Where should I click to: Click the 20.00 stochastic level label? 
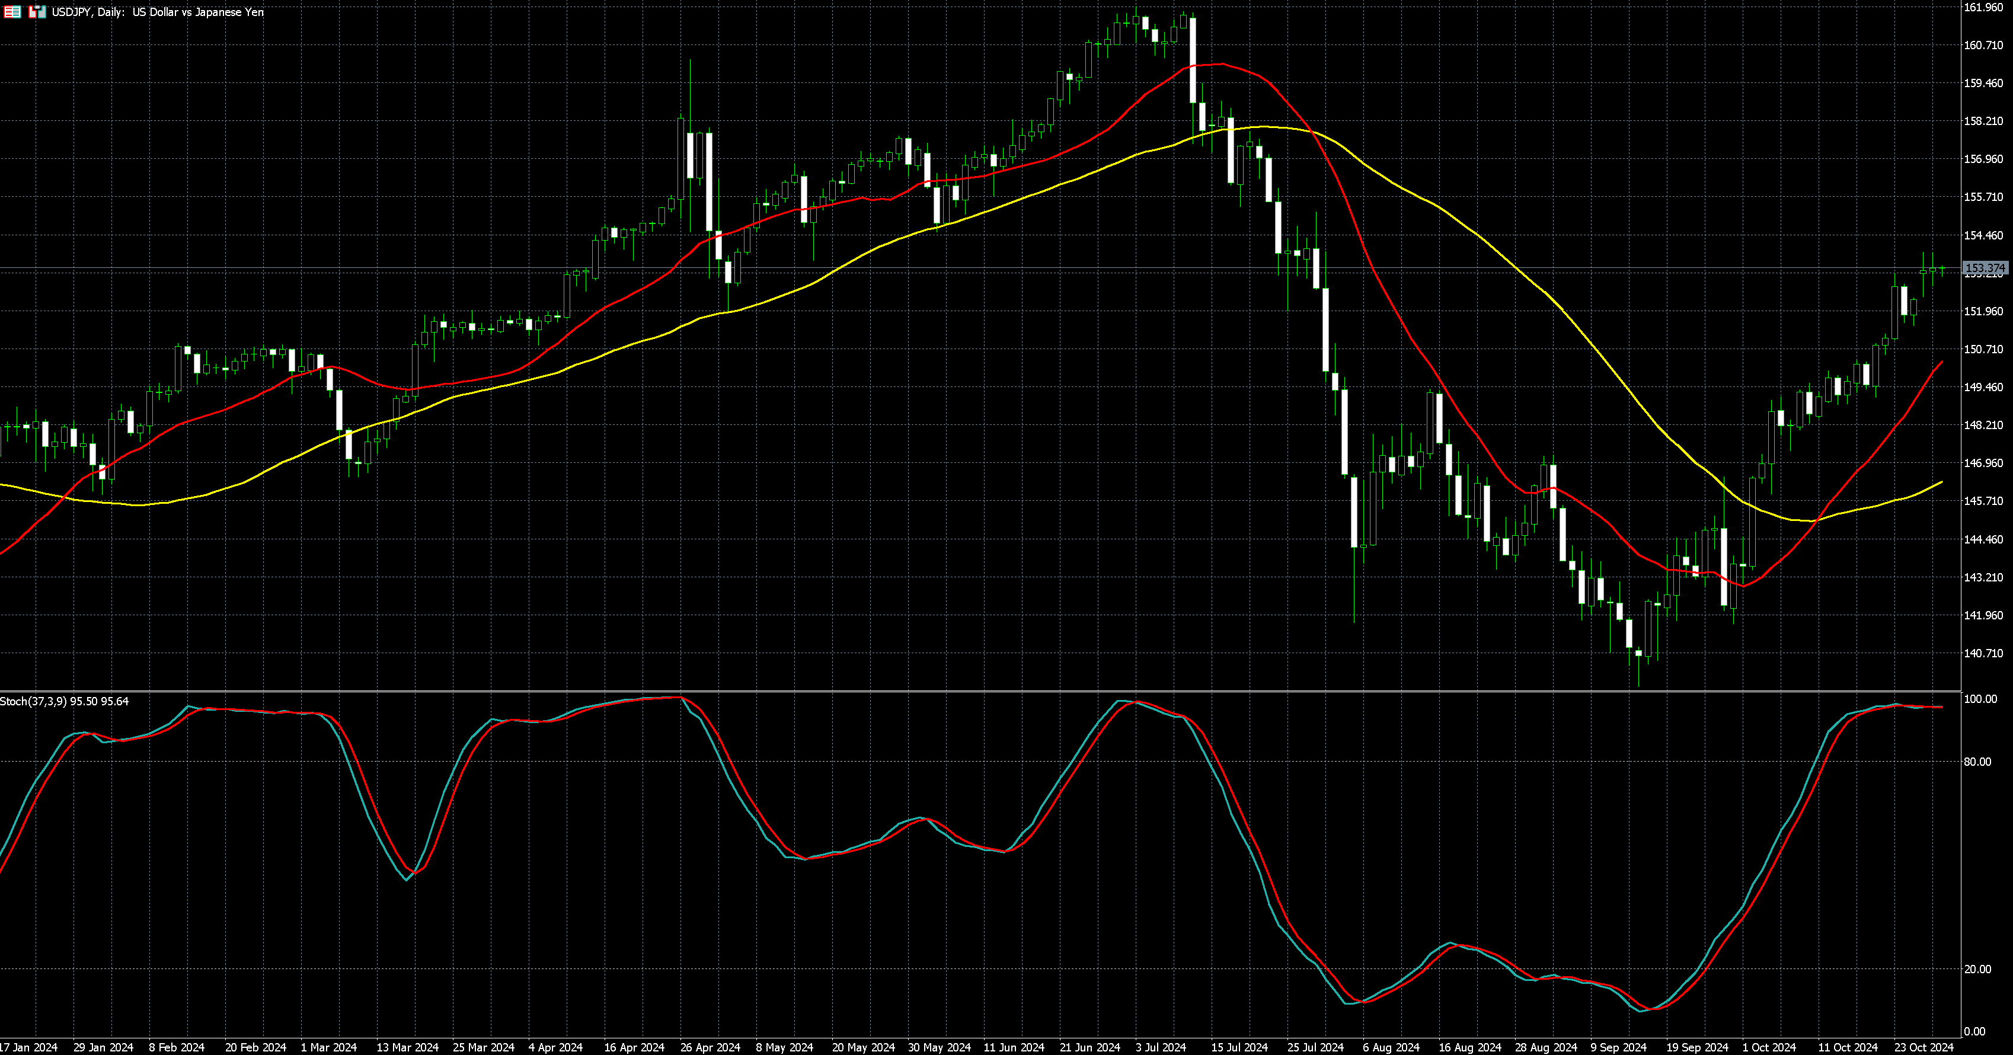[1977, 969]
